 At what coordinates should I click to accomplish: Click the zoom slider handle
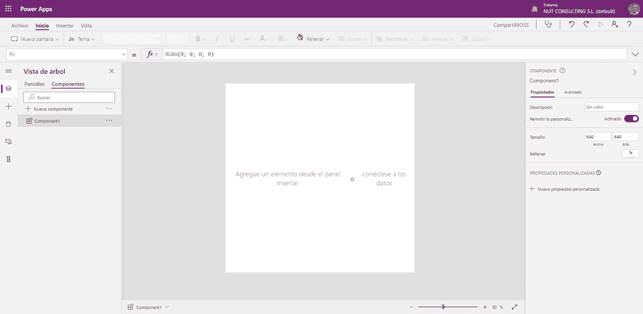[443, 307]
